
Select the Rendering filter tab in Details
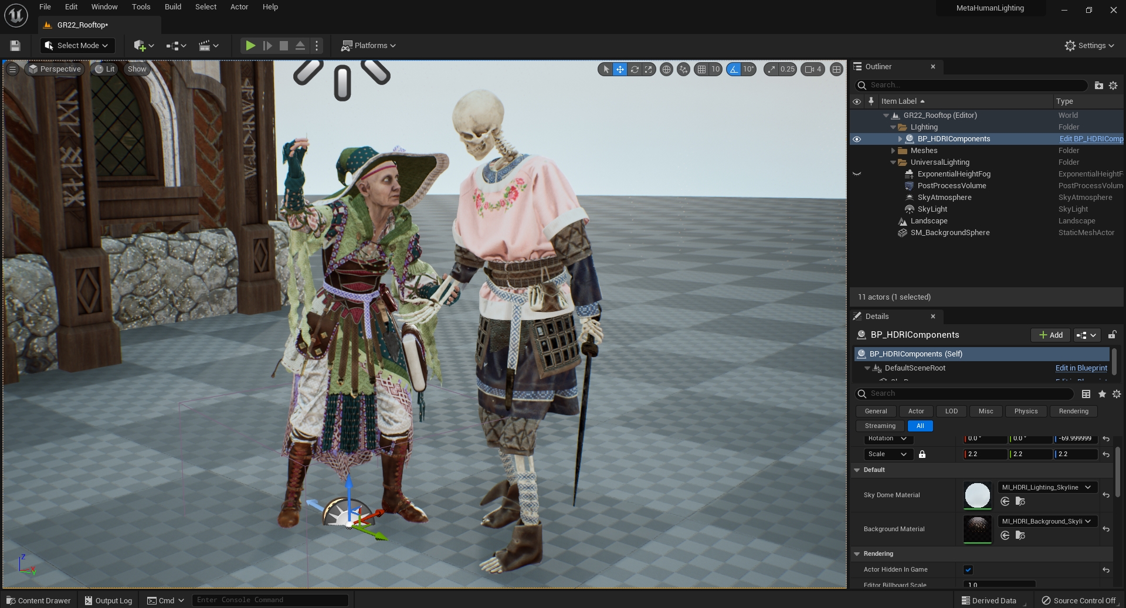point(1073,411)
